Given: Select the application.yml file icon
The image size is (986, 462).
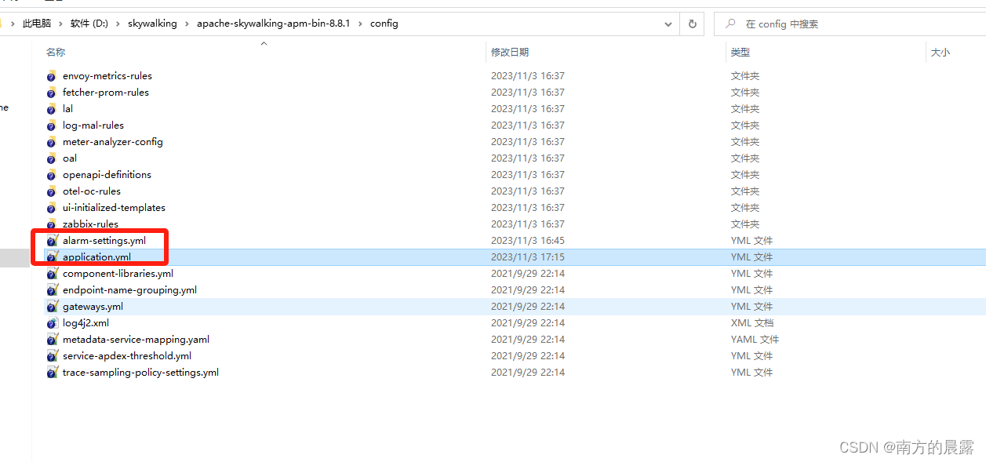Looking at the screenshot, I should pos(52,256).
